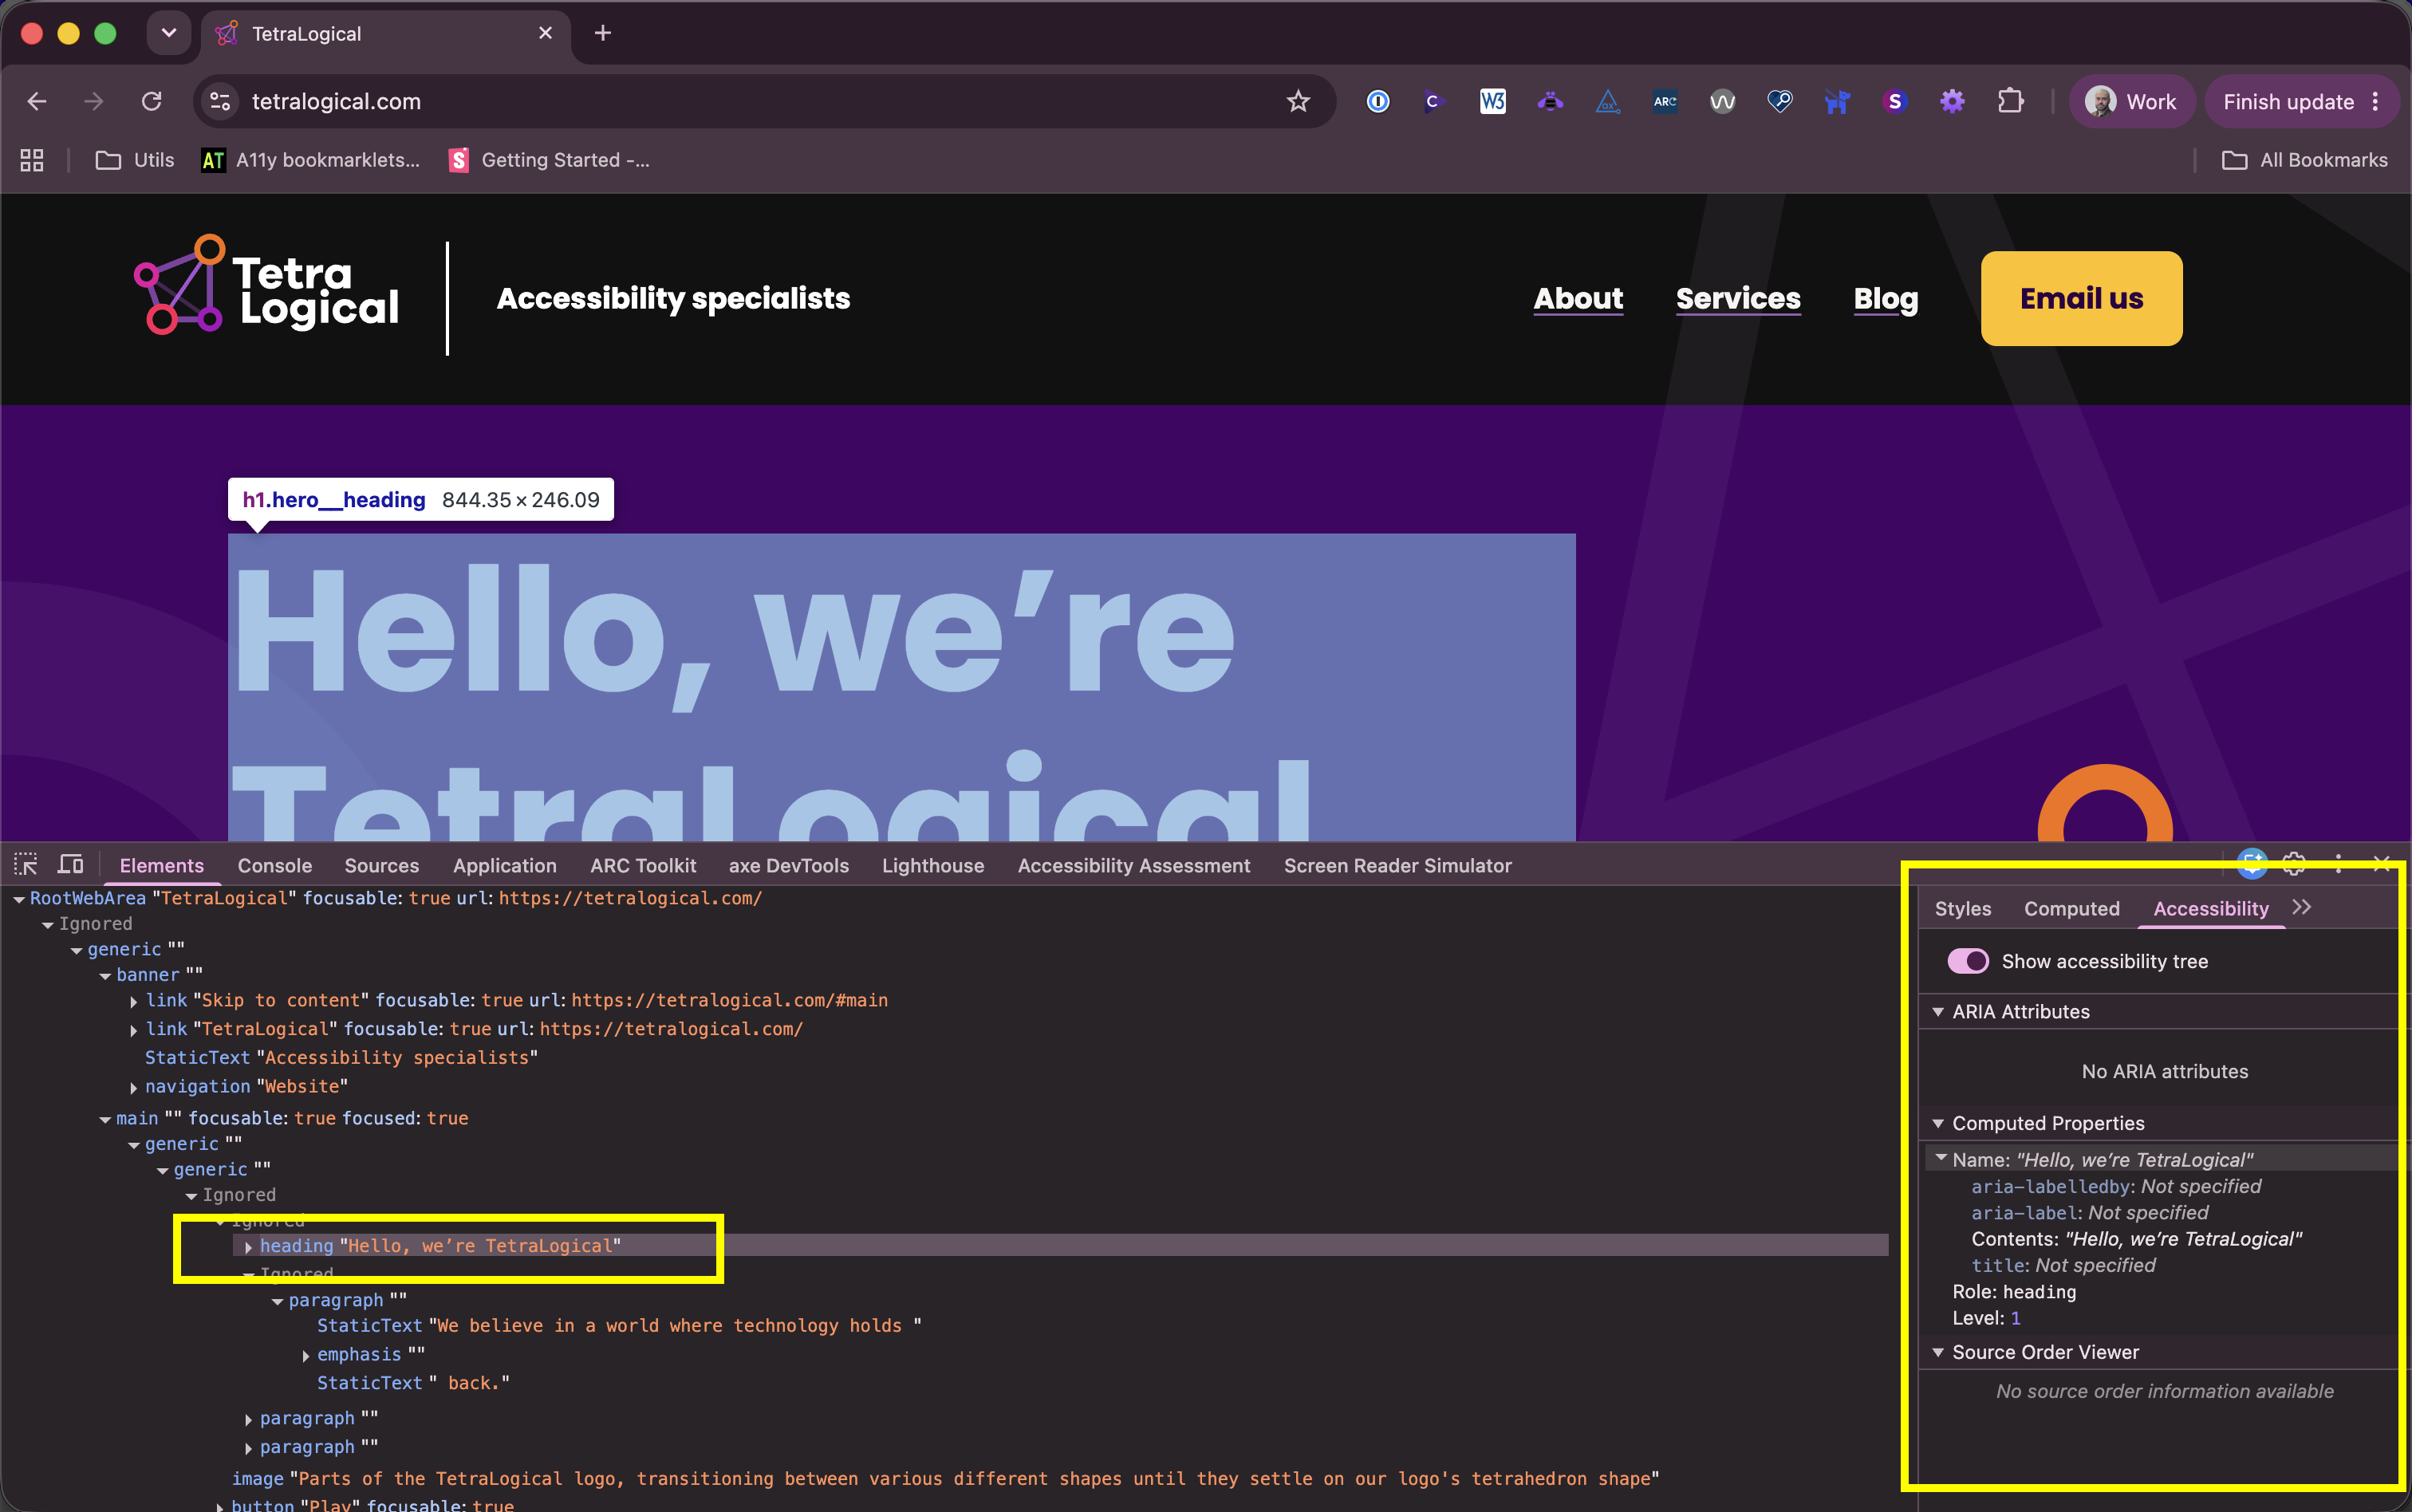Viewport: 2412px width, 1512px height.
Task: Open the All Bookmarks folder
Action: 2305,160
